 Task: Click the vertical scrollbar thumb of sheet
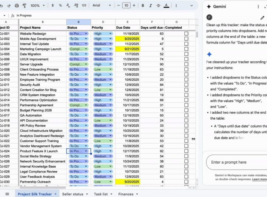click(197, 35)
